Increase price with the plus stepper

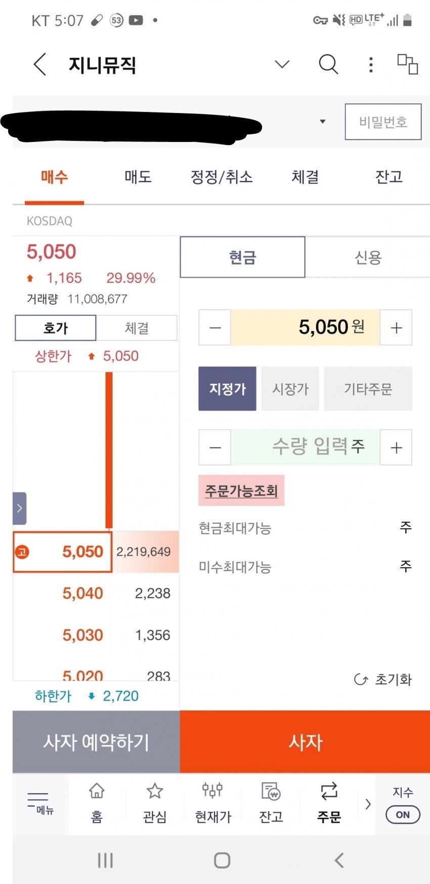pyautogui.click(x=396, y=327)
